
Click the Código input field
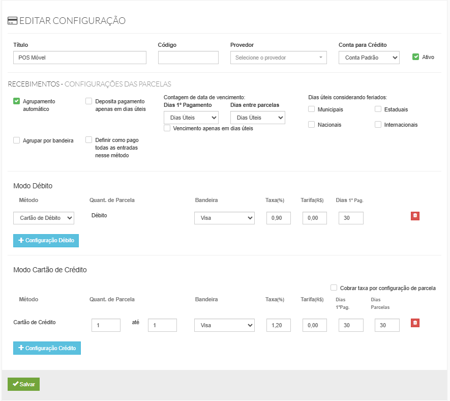(188, 58)
